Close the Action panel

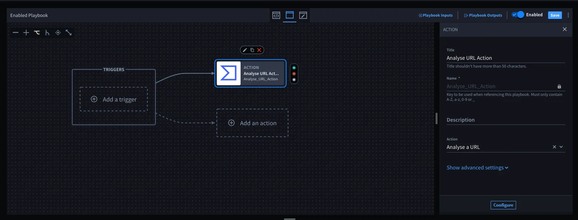(x=565, y=29)
